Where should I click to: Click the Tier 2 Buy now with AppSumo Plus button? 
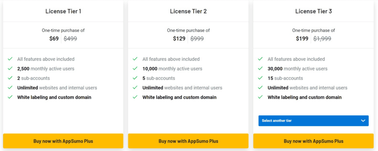[x=188, y=141]
